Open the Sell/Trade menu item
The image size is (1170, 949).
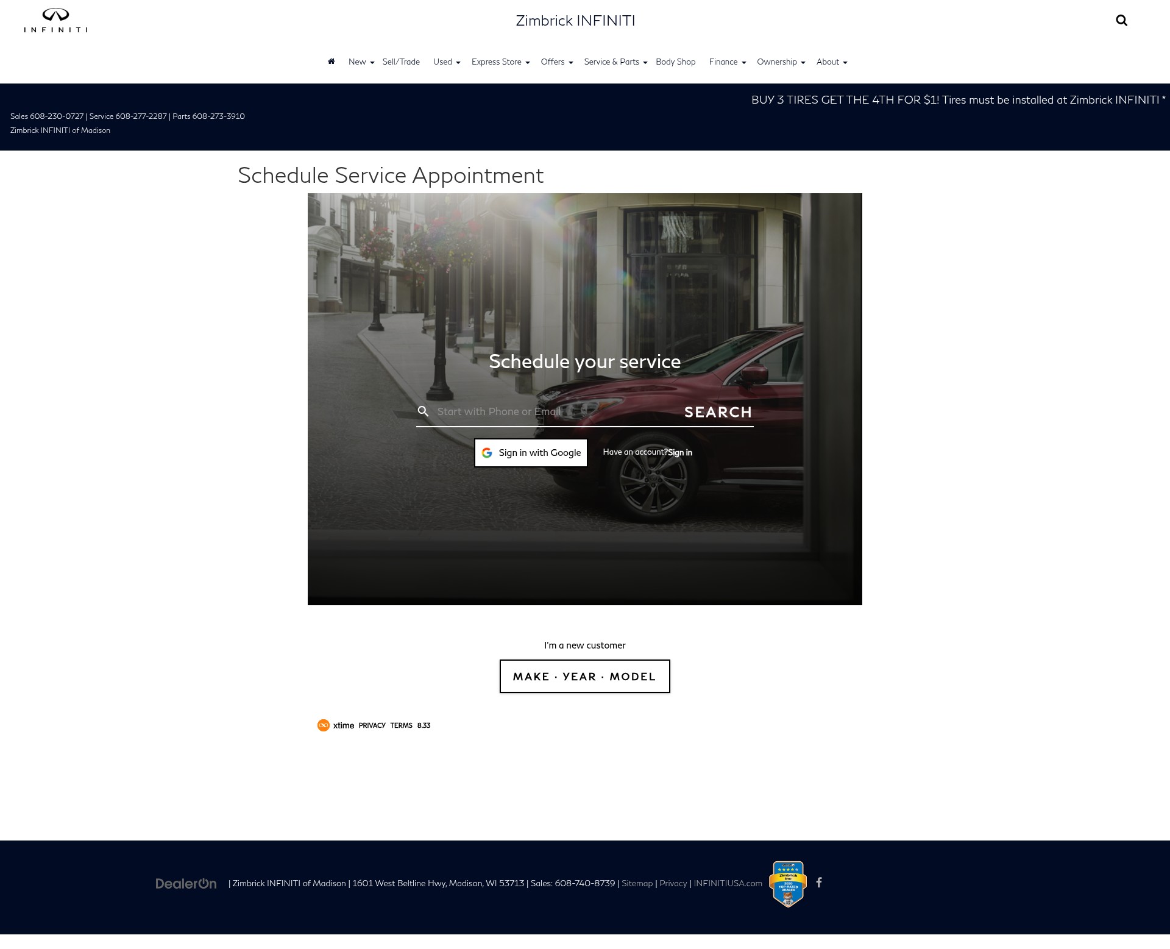coord(401,62)
